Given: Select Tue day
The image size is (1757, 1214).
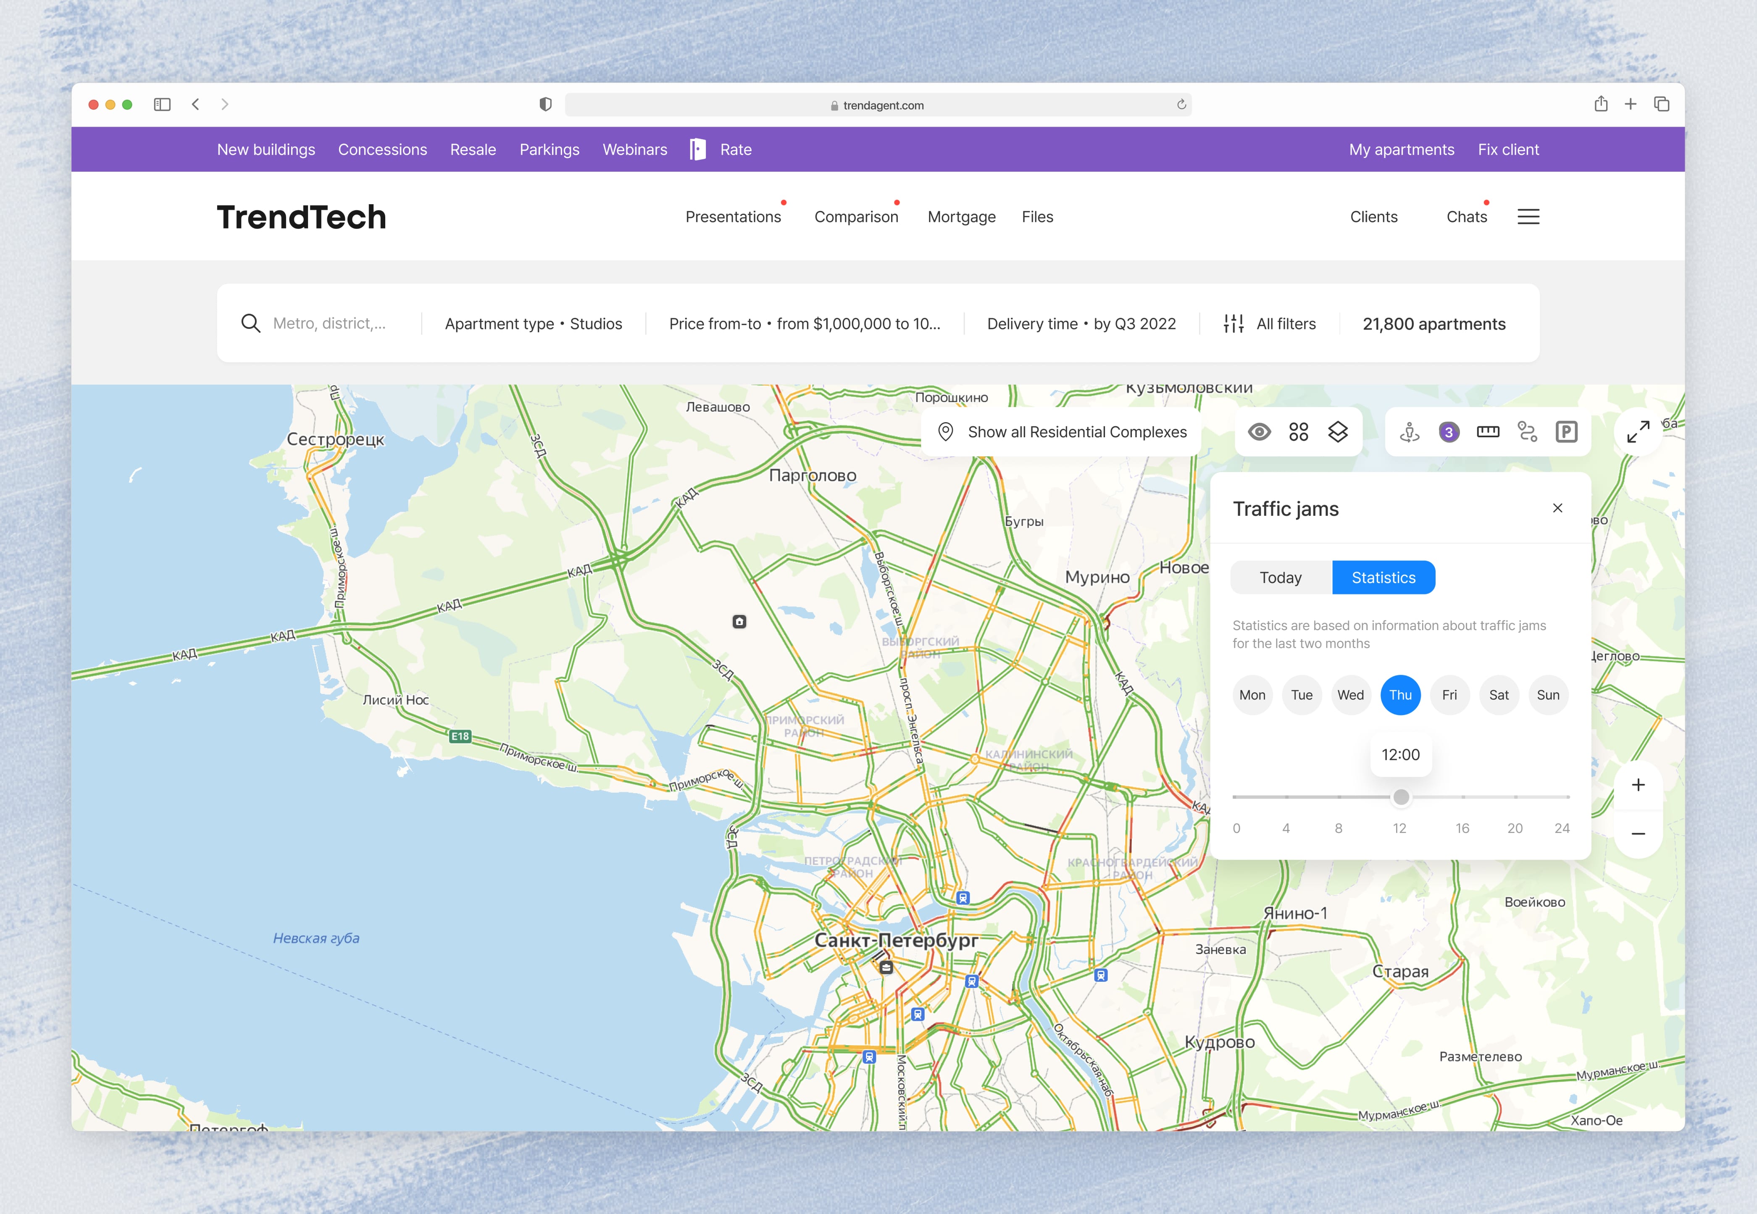Looking at the screenshot, I should coord(1302,694).
